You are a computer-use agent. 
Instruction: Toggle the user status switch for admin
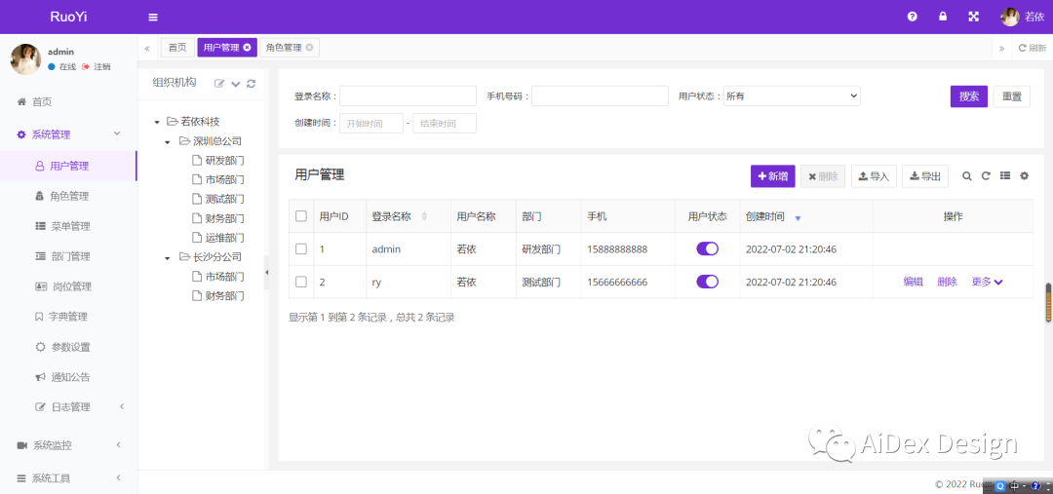coord(707,249)
